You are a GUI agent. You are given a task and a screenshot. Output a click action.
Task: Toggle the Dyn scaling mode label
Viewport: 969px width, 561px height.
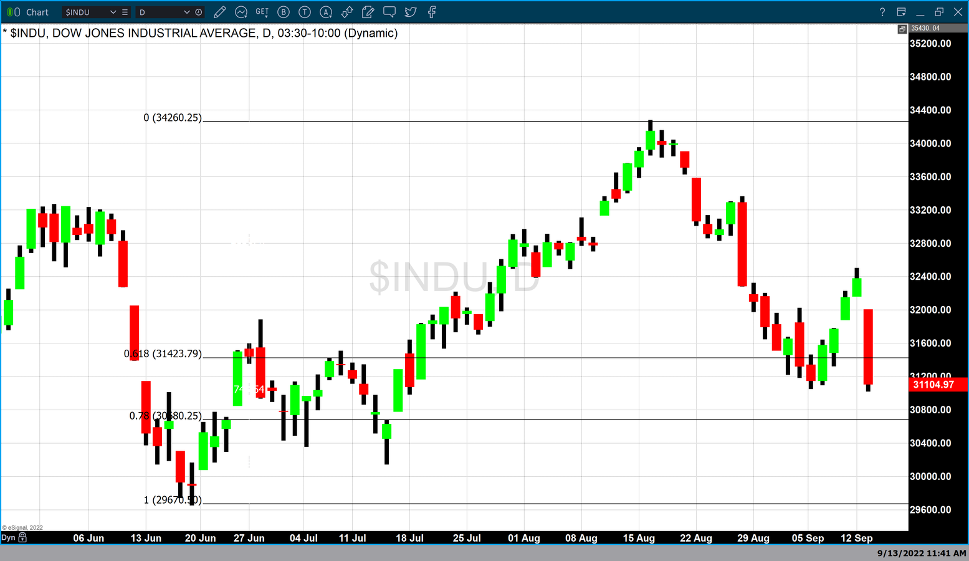click(x=8, y=537)
